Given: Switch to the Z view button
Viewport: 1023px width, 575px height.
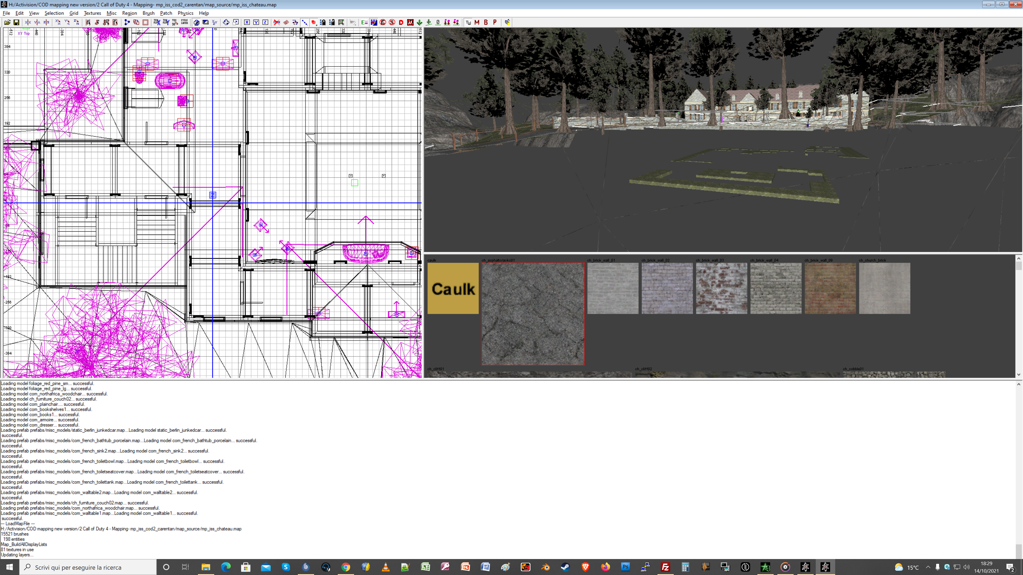Looking at the screenshot, I should [265, 22].
